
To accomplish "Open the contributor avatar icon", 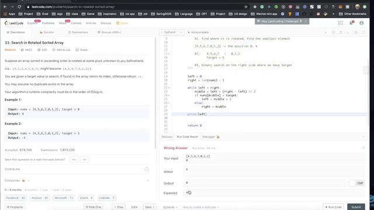I will pyautogui.click(x=147, y=169).
